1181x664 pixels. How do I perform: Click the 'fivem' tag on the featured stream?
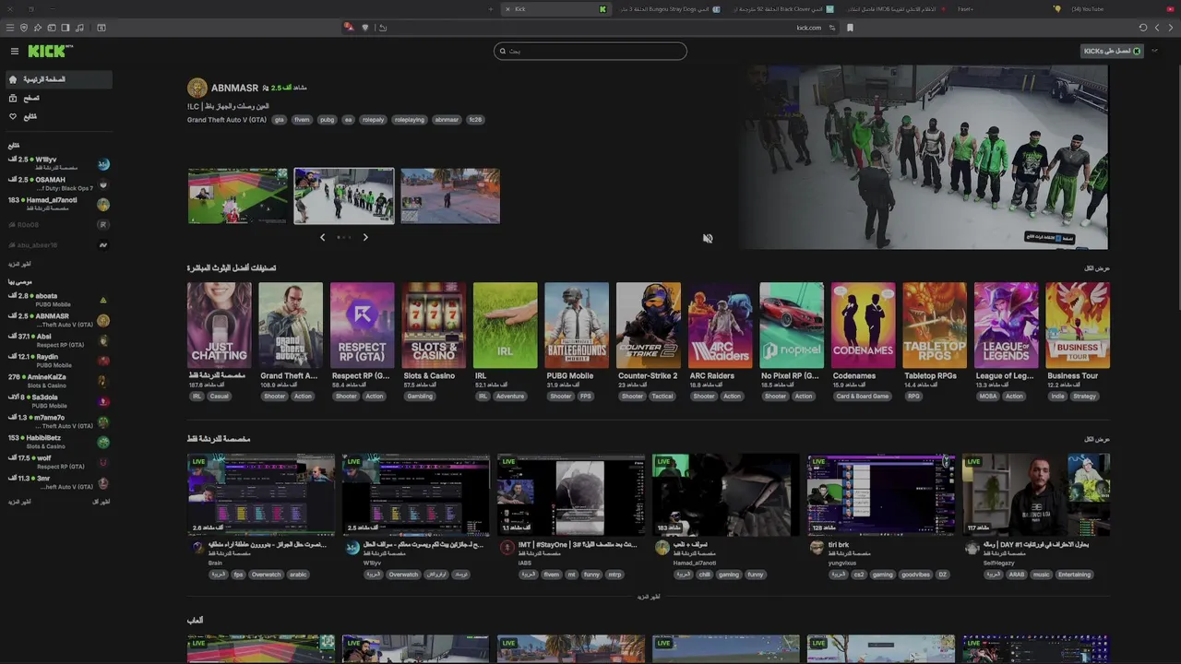click(x=302, y=120)
